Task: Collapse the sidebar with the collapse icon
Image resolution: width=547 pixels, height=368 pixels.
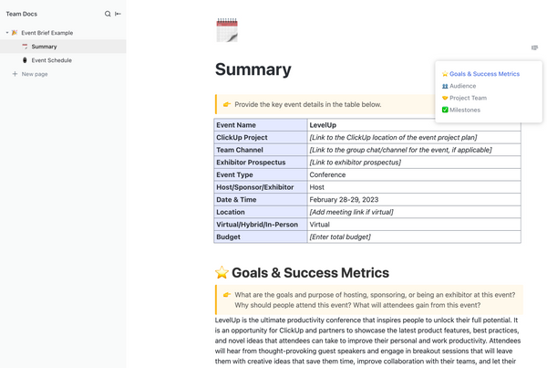Action: pyautogui.click(x=118, y=14)
